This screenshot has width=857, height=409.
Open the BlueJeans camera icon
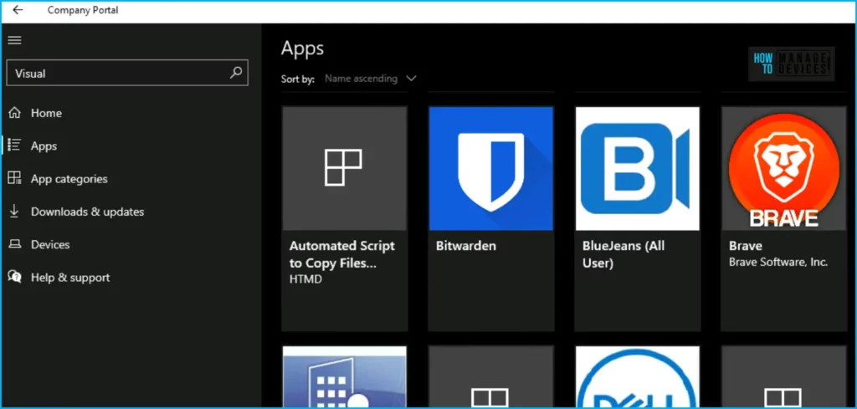pos(637,168)
